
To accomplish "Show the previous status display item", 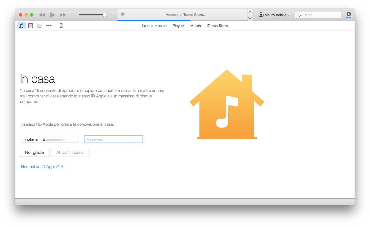I will (250, 12).
